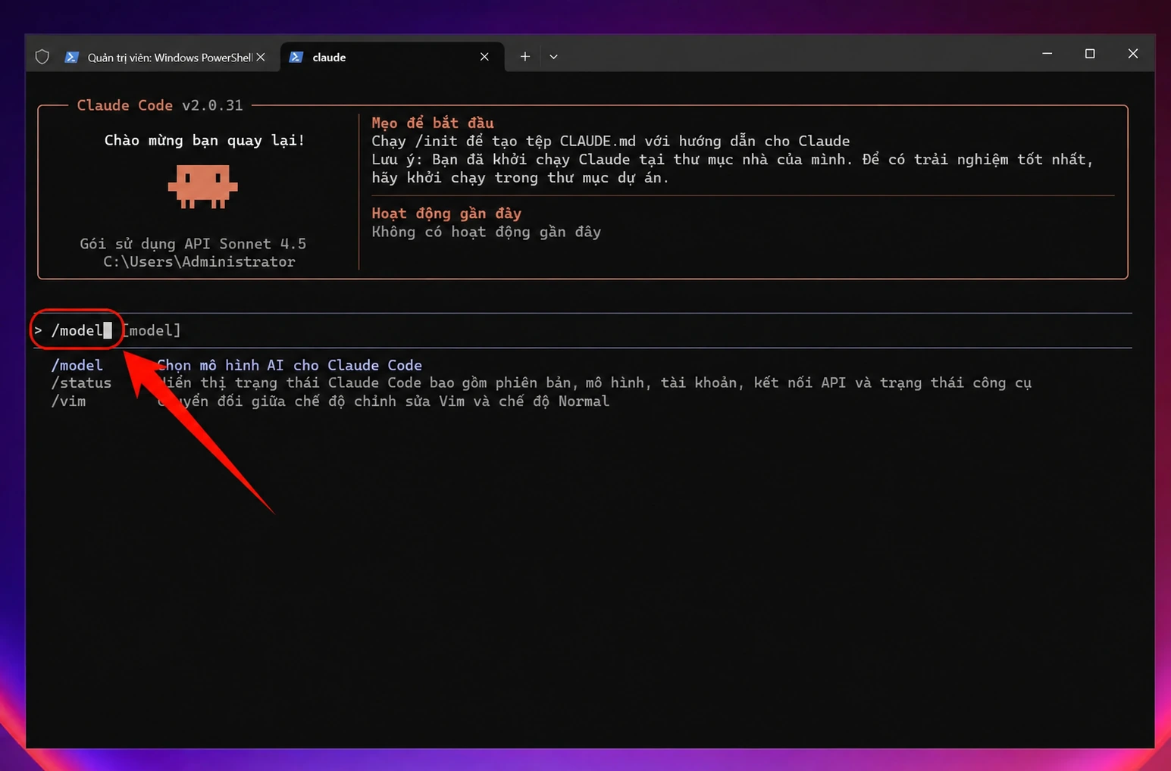This screenshot has width=1171, height=771.
Task: Click the Vim and Normal mode description
Action: click(x=384, y=401)
